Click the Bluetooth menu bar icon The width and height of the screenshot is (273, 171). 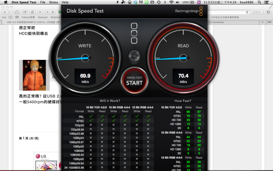click(165, 2)
